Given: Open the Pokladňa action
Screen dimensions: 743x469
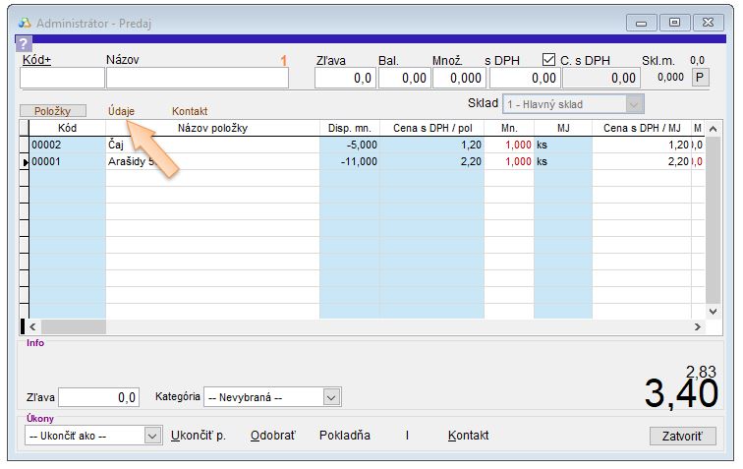Looking at the screenshot, I should tap(344, 436).
